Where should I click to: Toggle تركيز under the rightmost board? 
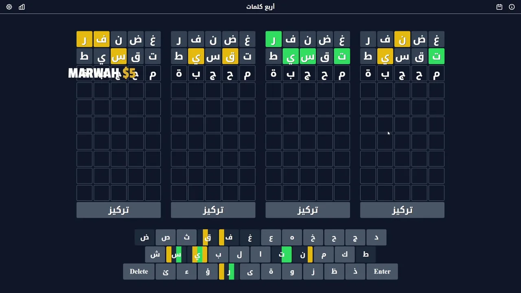(402, 210)
